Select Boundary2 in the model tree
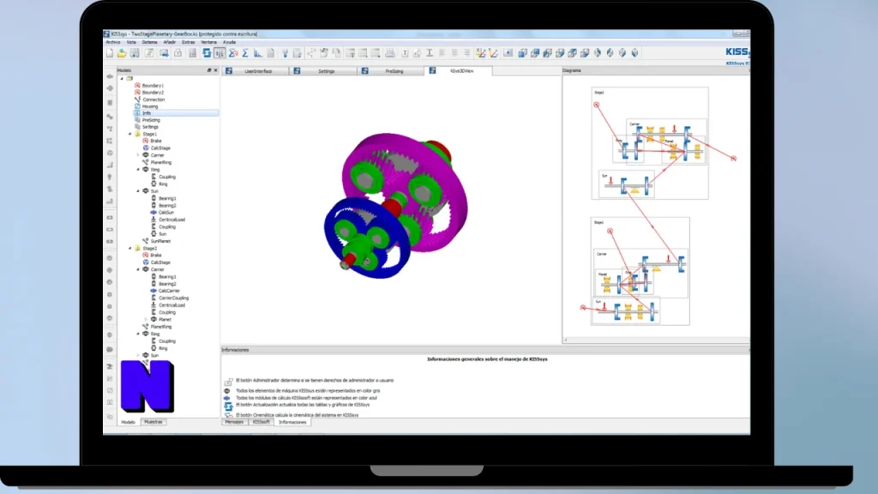This screenshot has width=878, height=494. [153, 93]
